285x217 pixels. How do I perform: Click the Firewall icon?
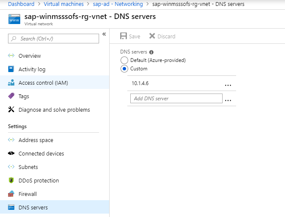[x=11, y=194]
